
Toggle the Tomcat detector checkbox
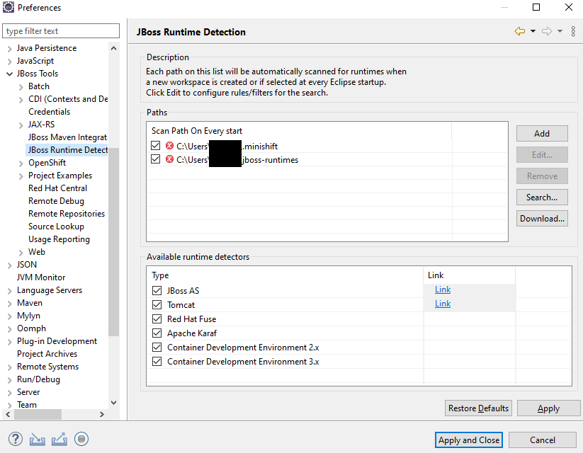[157, 305]
